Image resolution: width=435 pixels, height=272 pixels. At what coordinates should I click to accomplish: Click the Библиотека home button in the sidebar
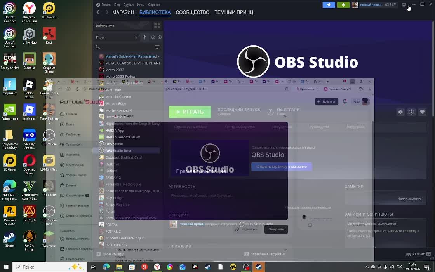point(123,25)
